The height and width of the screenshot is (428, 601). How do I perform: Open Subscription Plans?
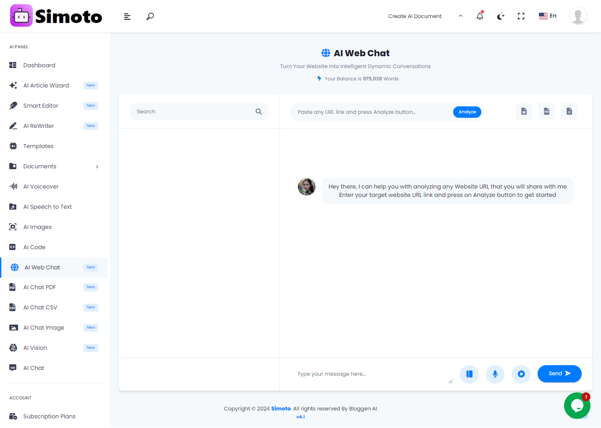[x=49, y=416]
